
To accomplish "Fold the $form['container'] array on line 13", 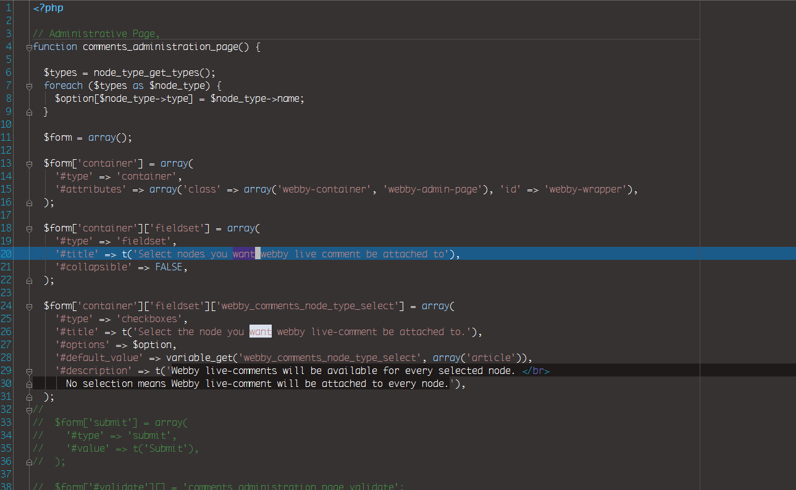I will 29,164.
